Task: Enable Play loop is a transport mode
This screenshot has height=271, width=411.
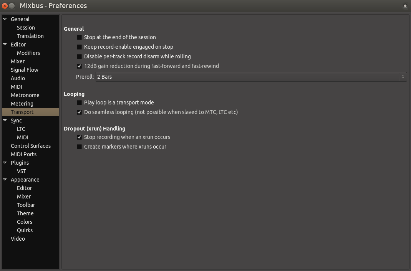Action: pos(80,103)
